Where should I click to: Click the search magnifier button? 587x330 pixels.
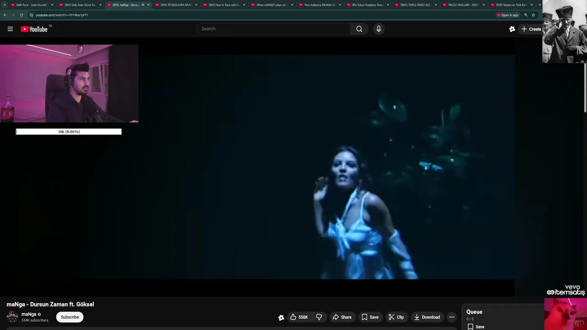point(359,29)
